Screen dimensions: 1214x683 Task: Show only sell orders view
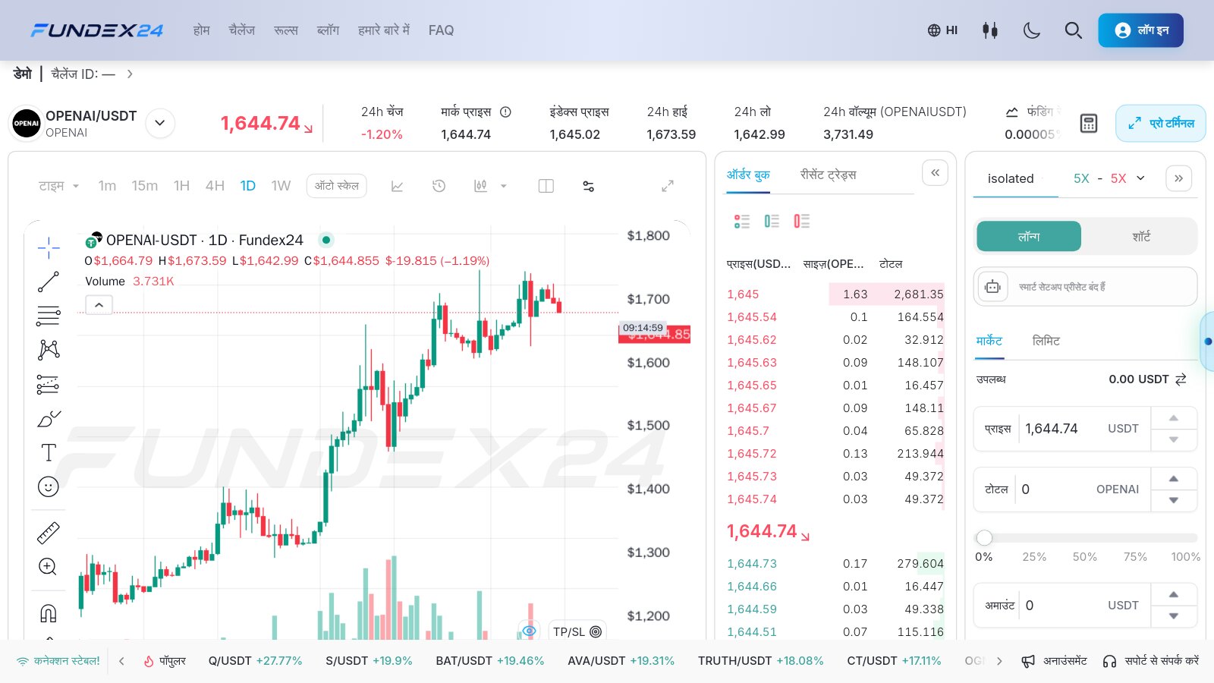pos(801,221)
